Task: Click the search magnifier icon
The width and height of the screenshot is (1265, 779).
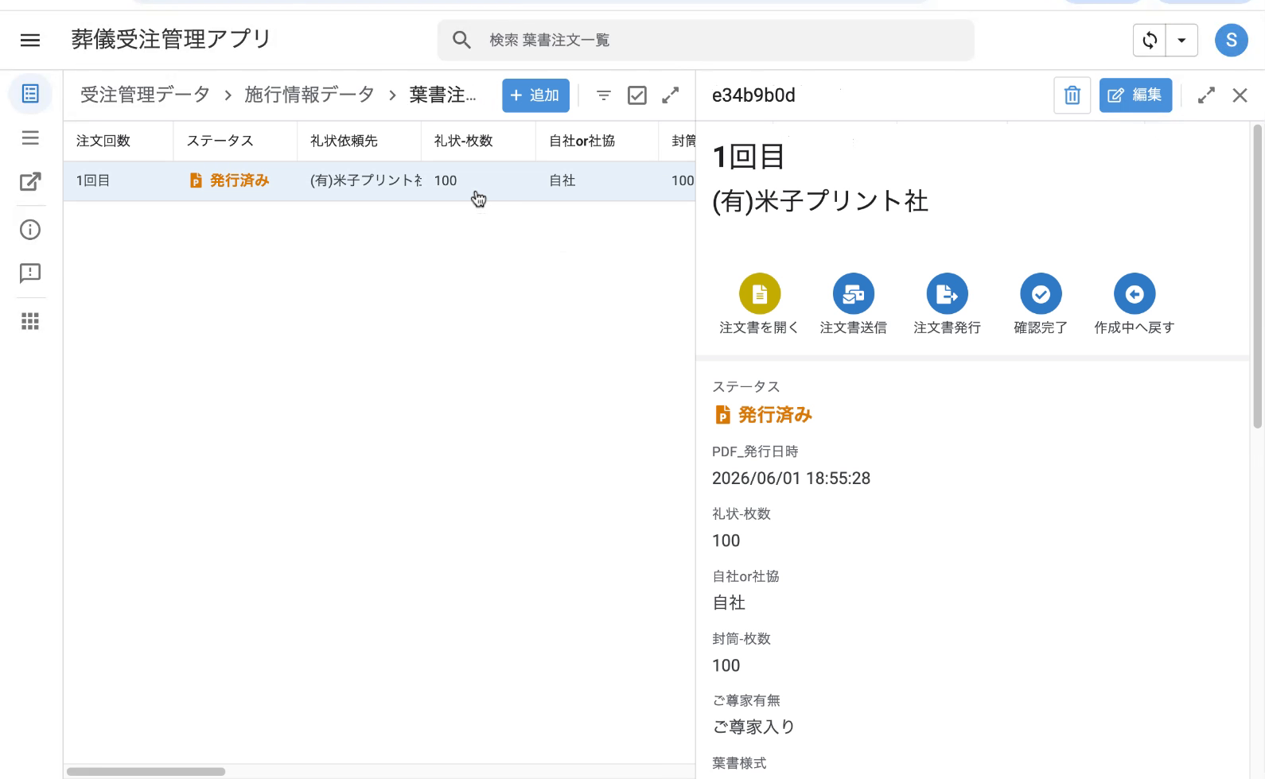Action: coord(461,40)
